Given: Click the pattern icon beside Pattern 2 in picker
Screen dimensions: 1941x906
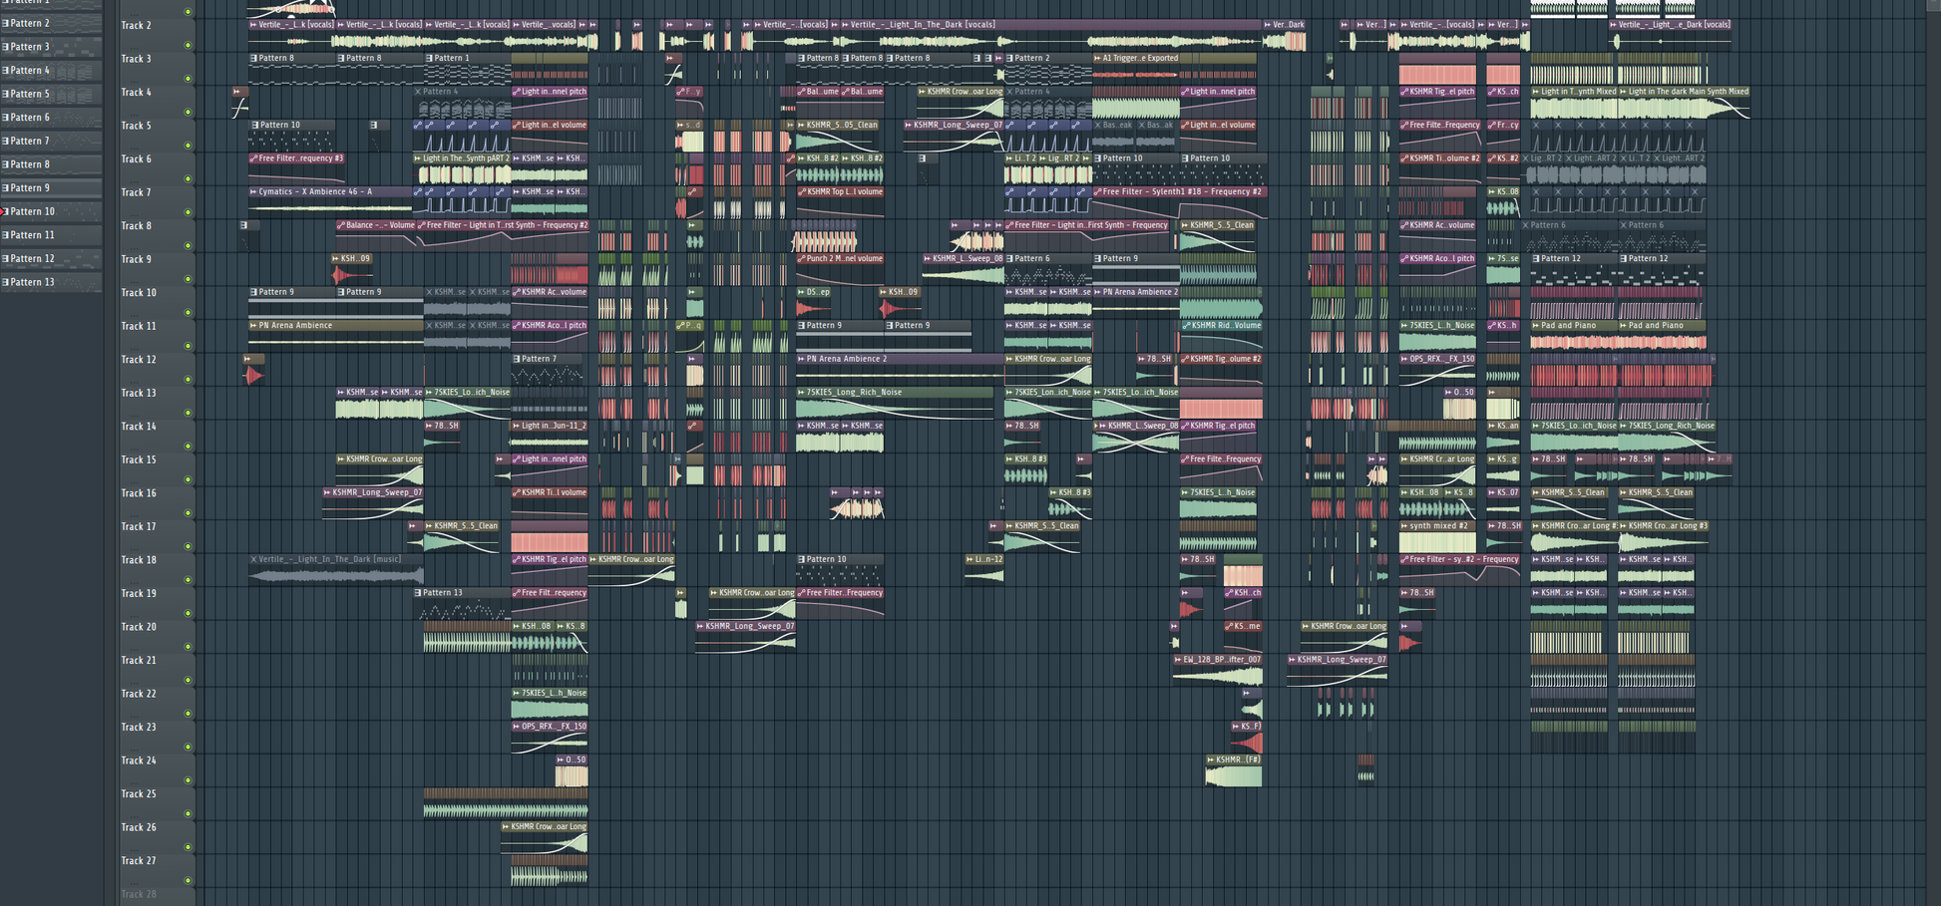Looking at the screenshot, I should pos(6,23).
